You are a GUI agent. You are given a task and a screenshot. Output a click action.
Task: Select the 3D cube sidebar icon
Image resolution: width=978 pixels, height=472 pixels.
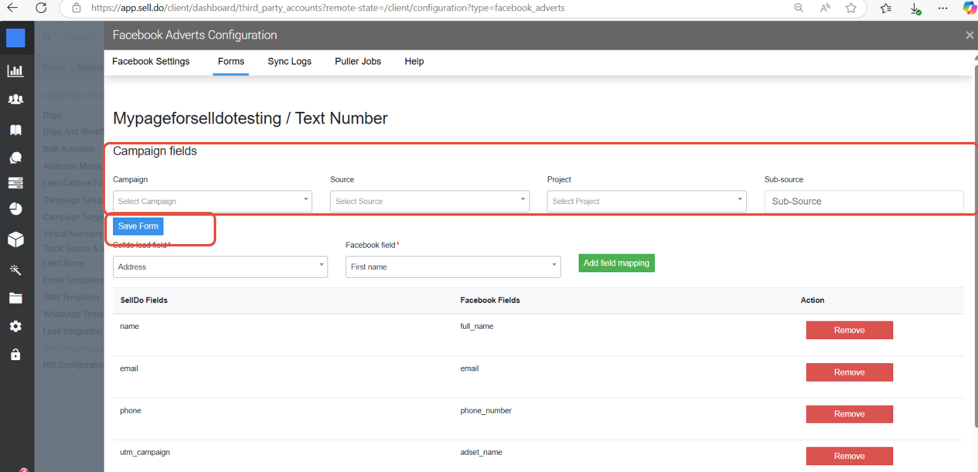click(x=15, y=239)
